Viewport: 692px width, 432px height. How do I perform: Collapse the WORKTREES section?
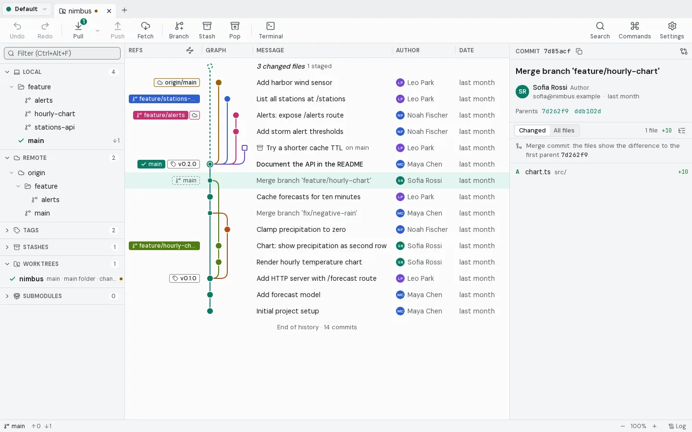pos(7,264)
